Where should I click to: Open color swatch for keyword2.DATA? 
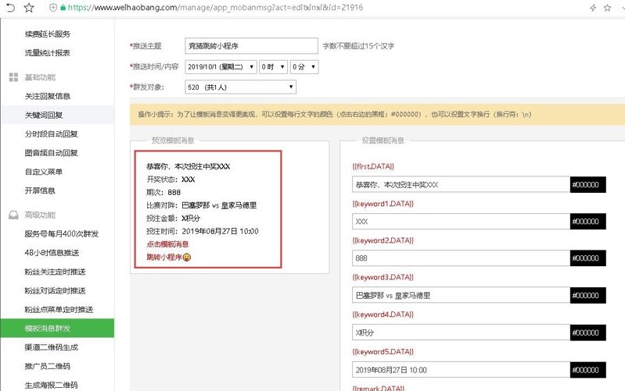pyautogui.click(x=588, y=258)
